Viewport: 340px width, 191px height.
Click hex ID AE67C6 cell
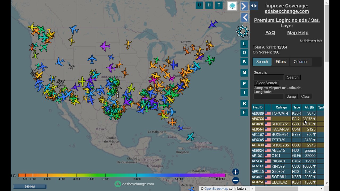click(x=258, y=119)
